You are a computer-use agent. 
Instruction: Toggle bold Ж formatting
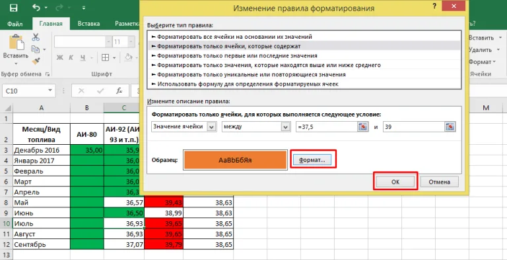pos(60,58)
